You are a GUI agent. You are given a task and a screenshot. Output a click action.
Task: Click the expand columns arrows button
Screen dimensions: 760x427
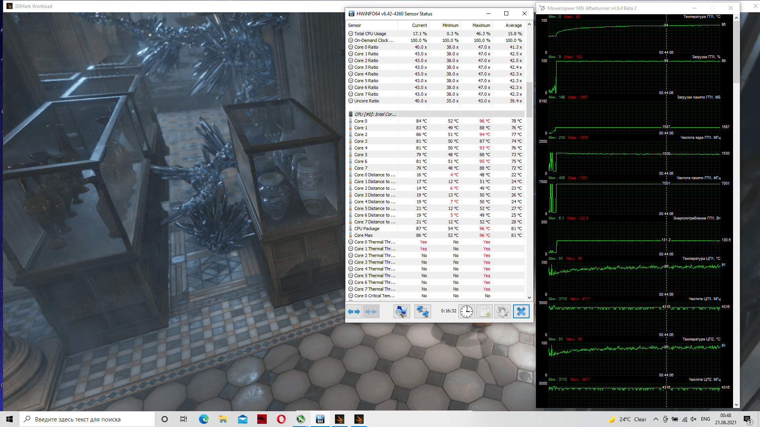point(354,312)
